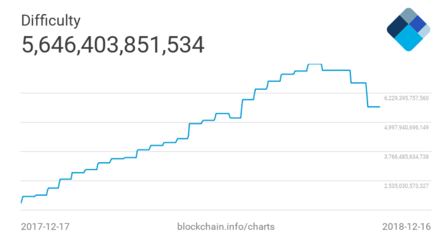Click the Difficulty chart title

[x=51, y=20]
